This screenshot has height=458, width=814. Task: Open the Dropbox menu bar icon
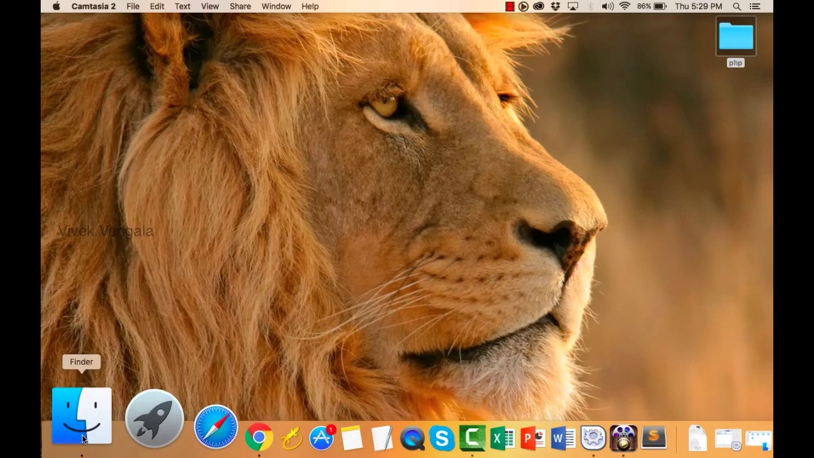tap(556, 6)
